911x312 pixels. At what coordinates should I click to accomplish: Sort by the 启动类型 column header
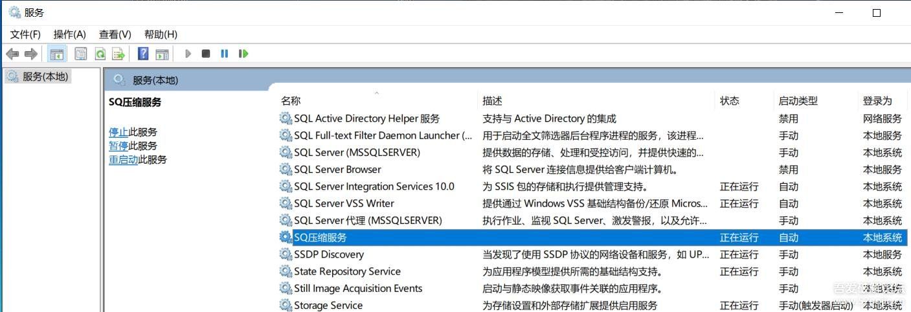(x=798, y=101)
